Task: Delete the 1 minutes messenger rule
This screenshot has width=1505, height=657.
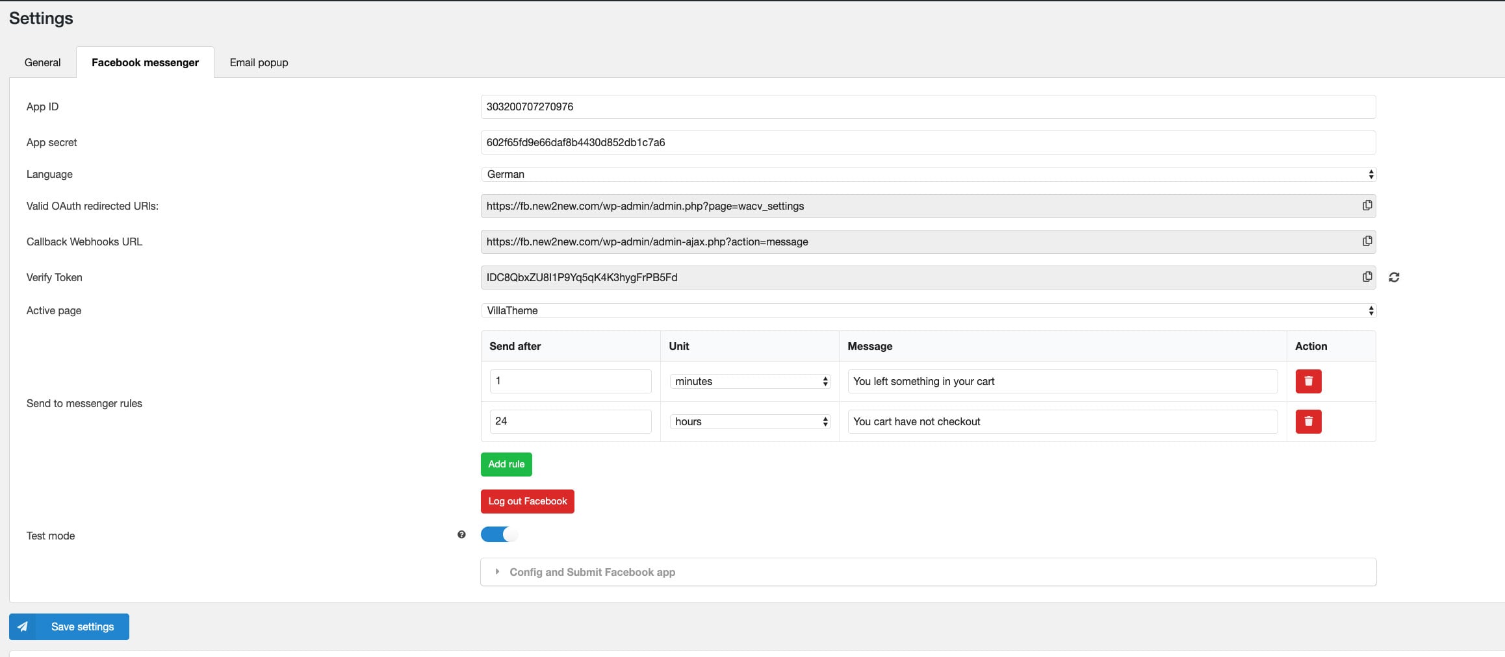Action: [1308, 381]
